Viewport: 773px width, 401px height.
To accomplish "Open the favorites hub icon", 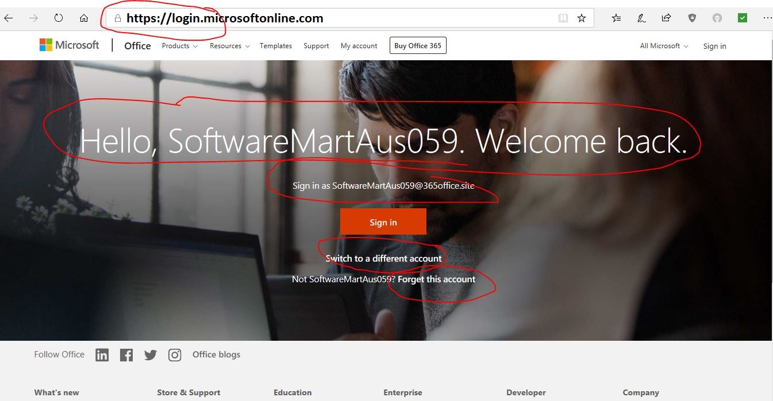I will click(616, 18).
